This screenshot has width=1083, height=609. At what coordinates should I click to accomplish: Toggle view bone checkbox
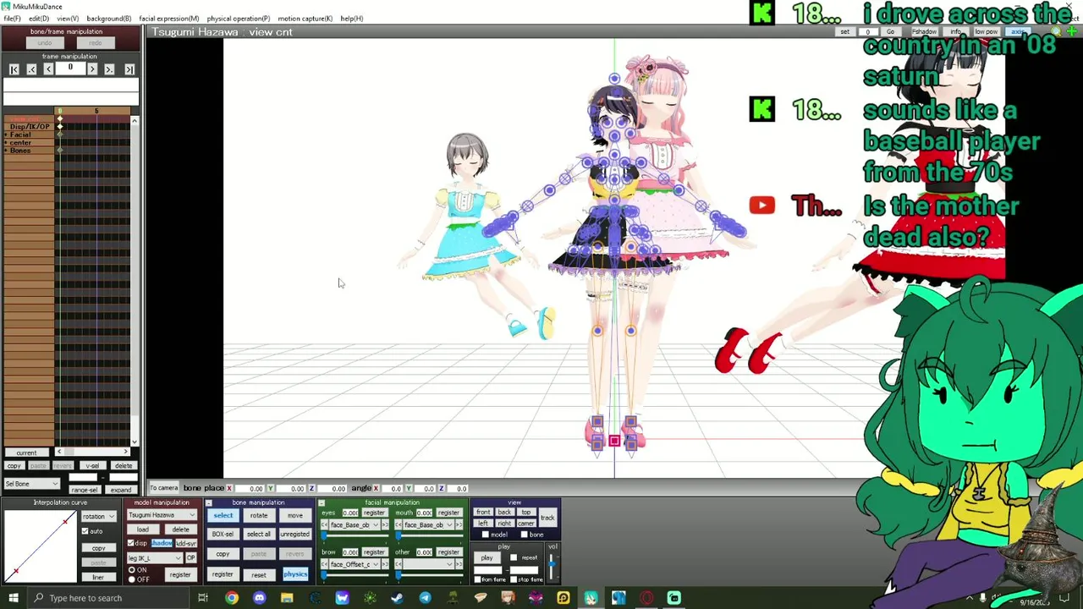click(524, 535)
